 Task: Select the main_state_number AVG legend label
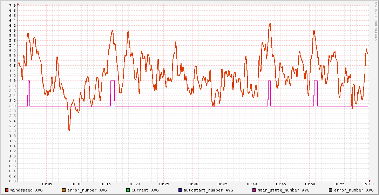tap(283, 190)
